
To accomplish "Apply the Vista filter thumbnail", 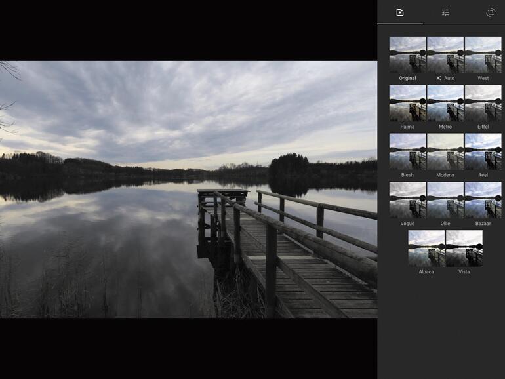I will coord(464,249).
